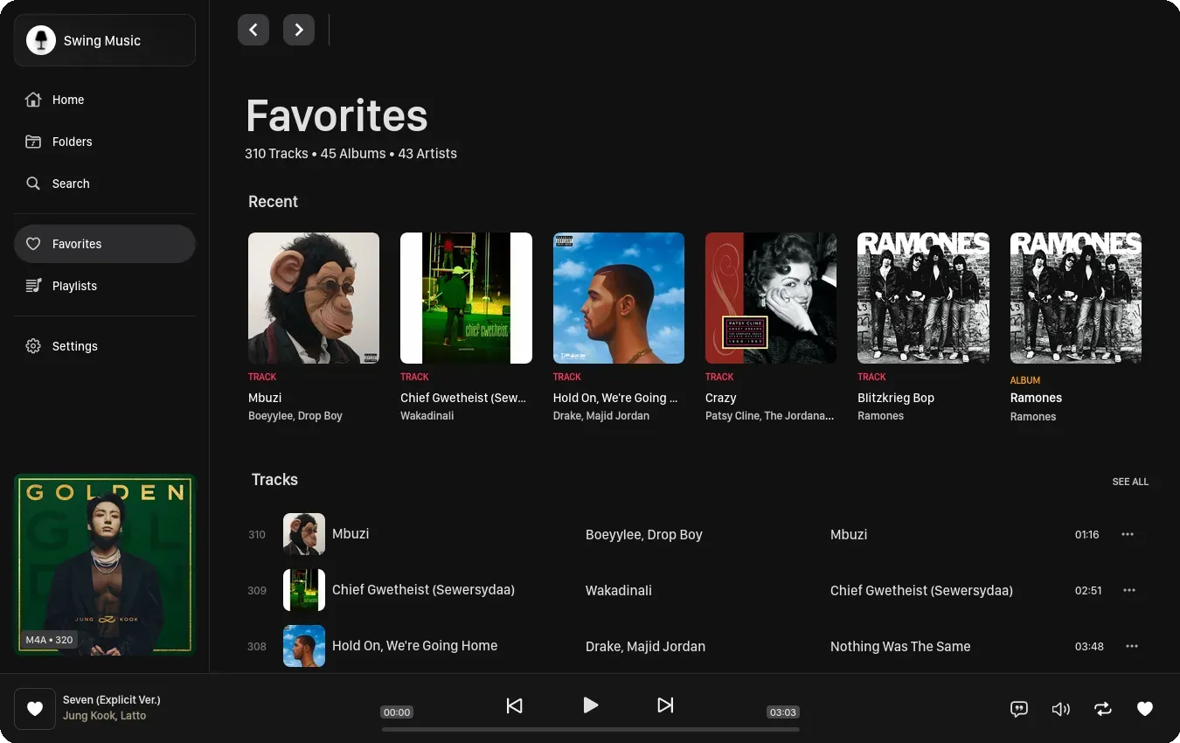Viewport: 1180px width, 743px height.
Task: Navigate forward with right chevron button
Action: 299,30
